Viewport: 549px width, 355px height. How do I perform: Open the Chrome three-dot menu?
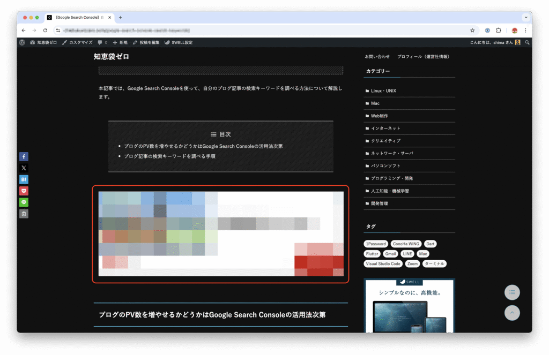(x=525, y=31)
